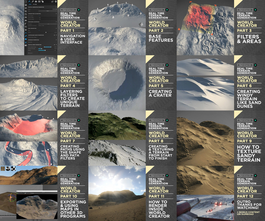The width and height of the screenshot is (265, 221).
Task: Click the Save floppy disk icon in sidebar
Action: (x=26, y=8)
